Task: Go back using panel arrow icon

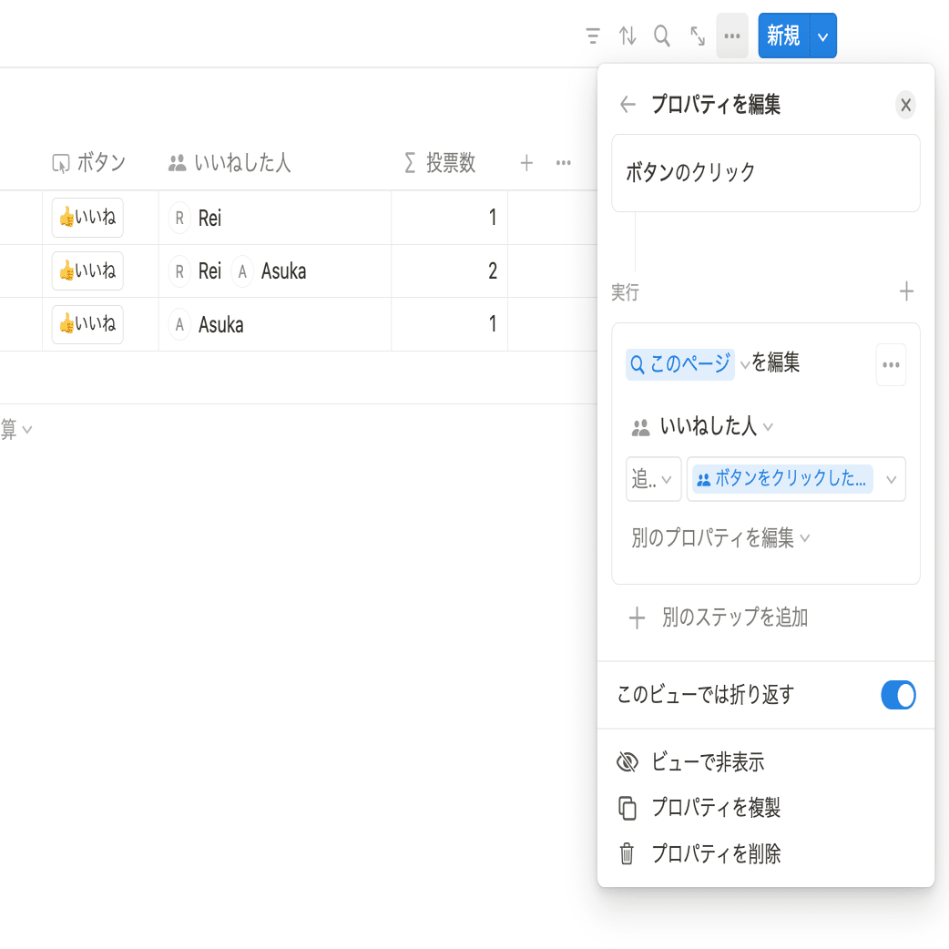Action: coord(628,105)
